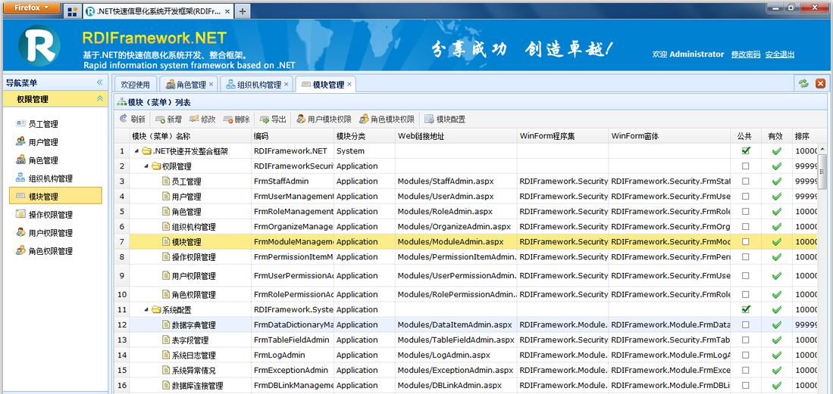Screen dimensions: 833x394
Task: Click the 导出 export toolbar button
Action: point(273,119)
